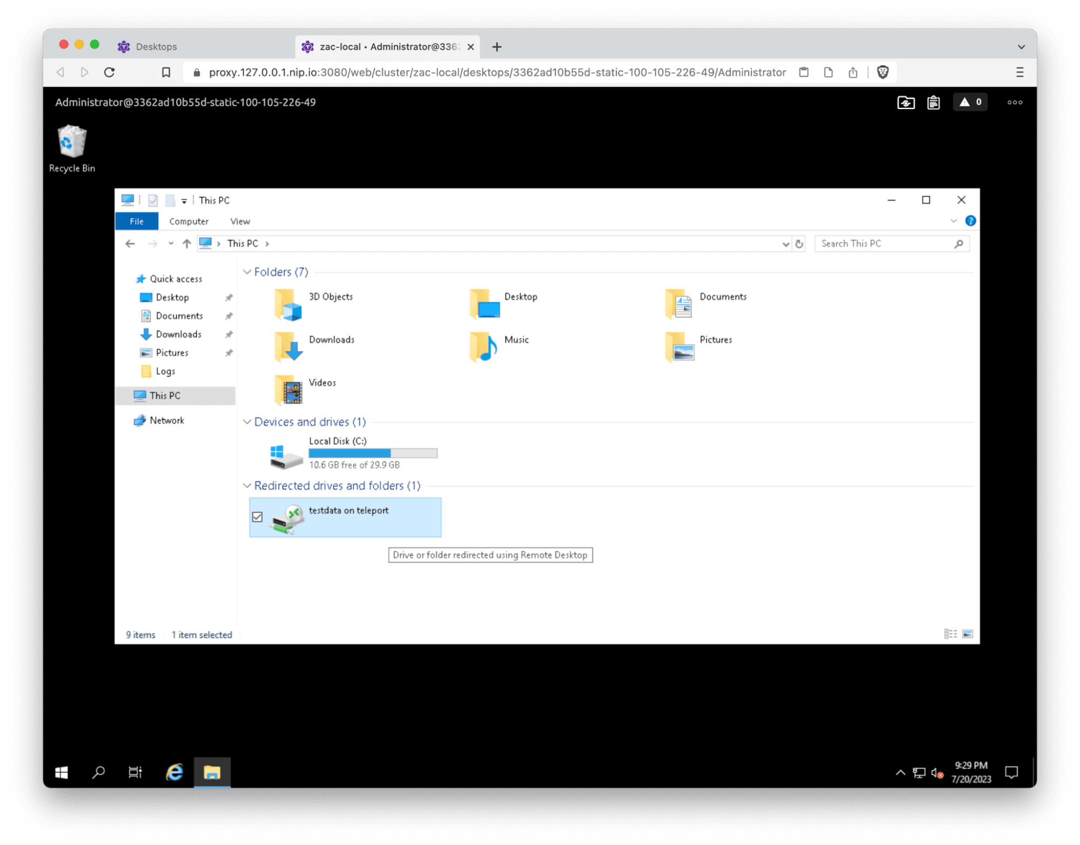
Task: Click the details view icon in status bar
Action: (950, 634)
